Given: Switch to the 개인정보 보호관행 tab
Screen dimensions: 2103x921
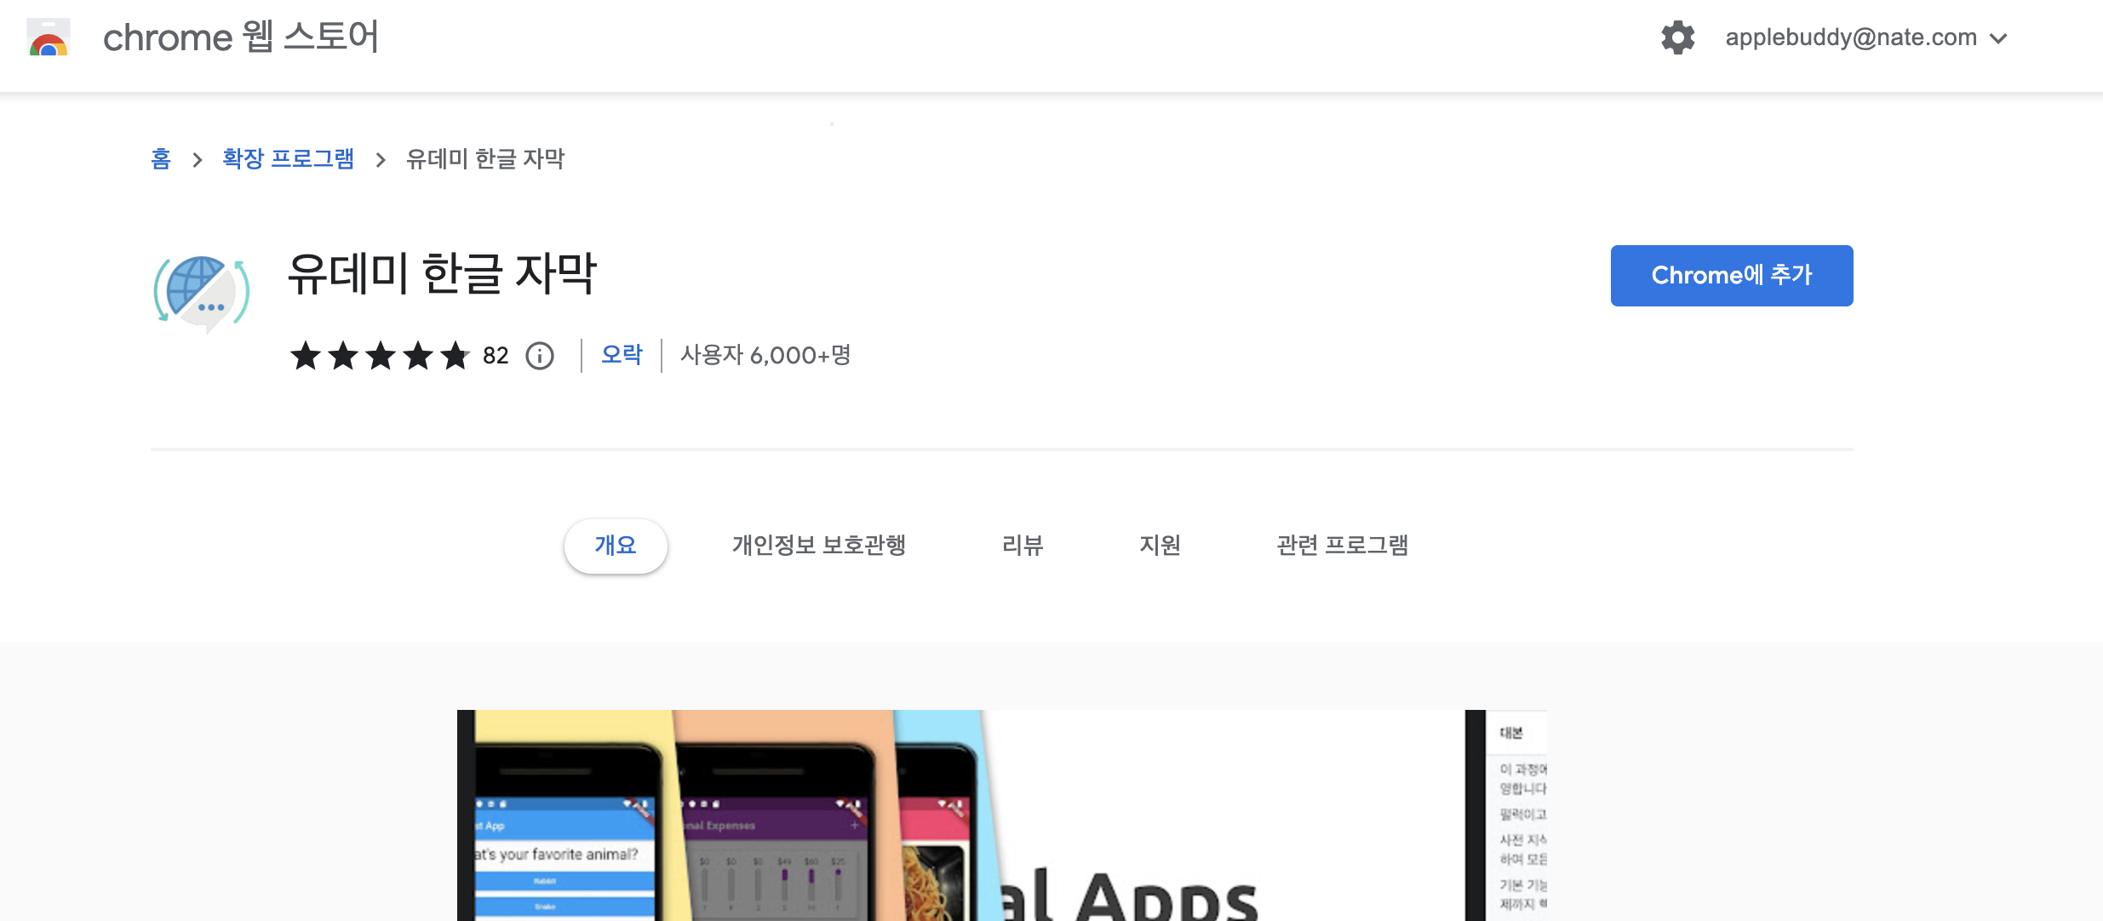Looking at the screenshot, I should point(818,546).
